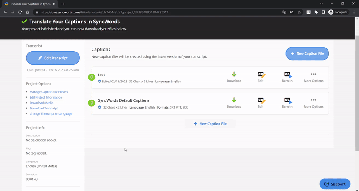
Task: Click the green caption file icon beside test
Action: click(x=92, y=77)
